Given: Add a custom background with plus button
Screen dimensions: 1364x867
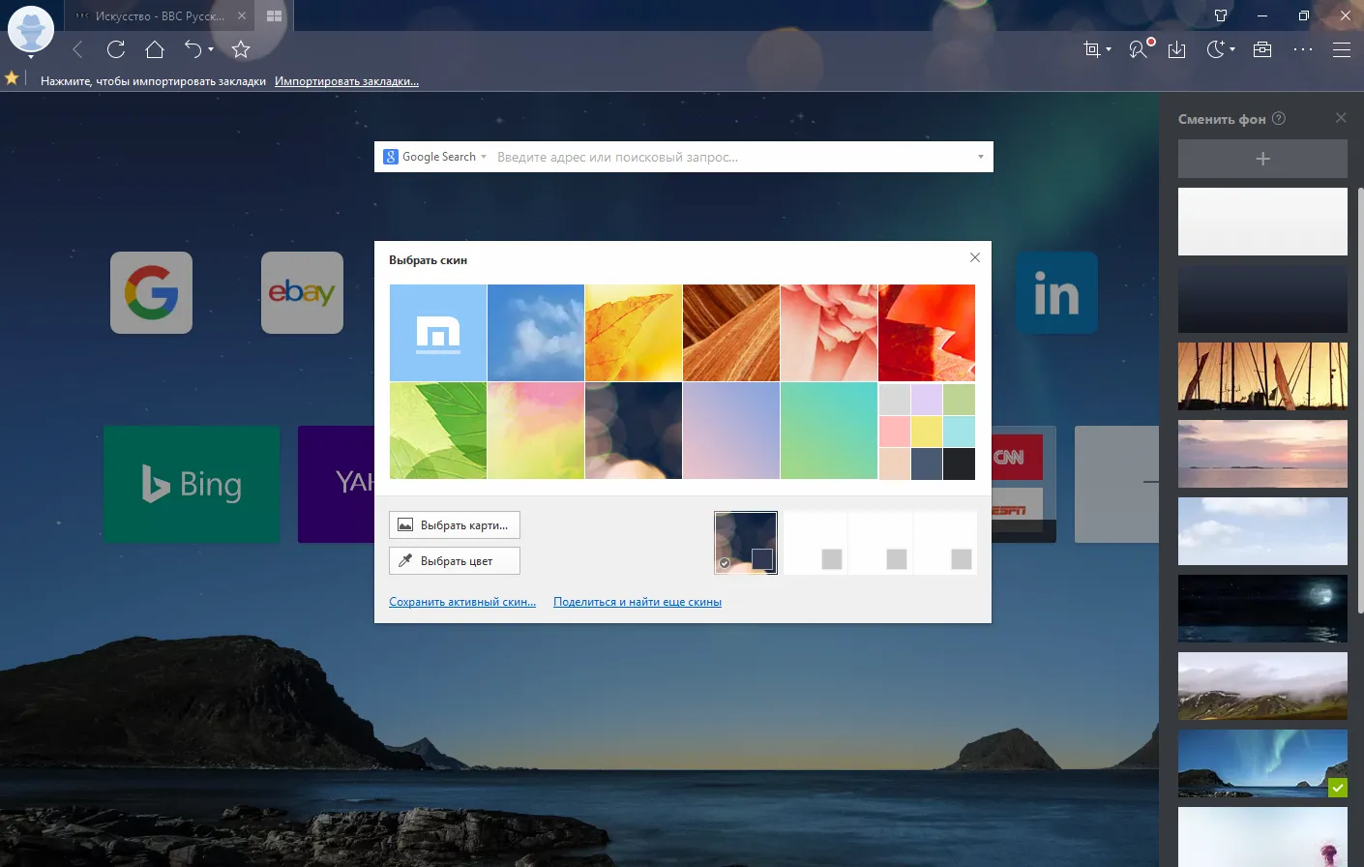Looking at the screenshot, I should click(1262, 159).
